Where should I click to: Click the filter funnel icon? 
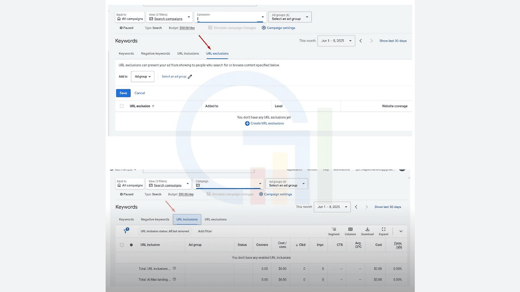click(126, 231)
